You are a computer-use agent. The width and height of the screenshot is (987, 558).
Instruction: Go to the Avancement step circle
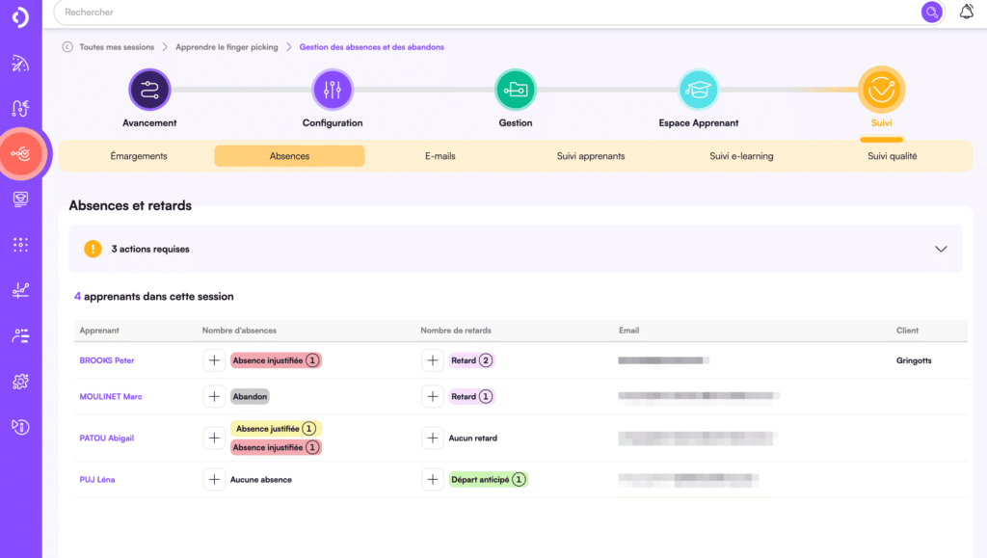(149, 91)
